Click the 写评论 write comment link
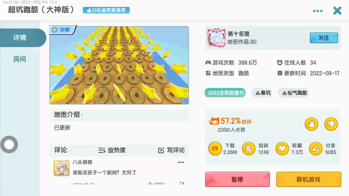The image size is (349, 196). point(172,150)
